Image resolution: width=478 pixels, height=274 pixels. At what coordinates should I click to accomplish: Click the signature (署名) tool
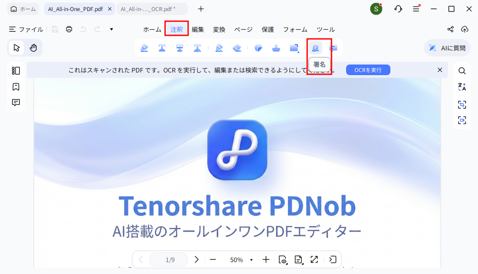[x=316, y=48]
